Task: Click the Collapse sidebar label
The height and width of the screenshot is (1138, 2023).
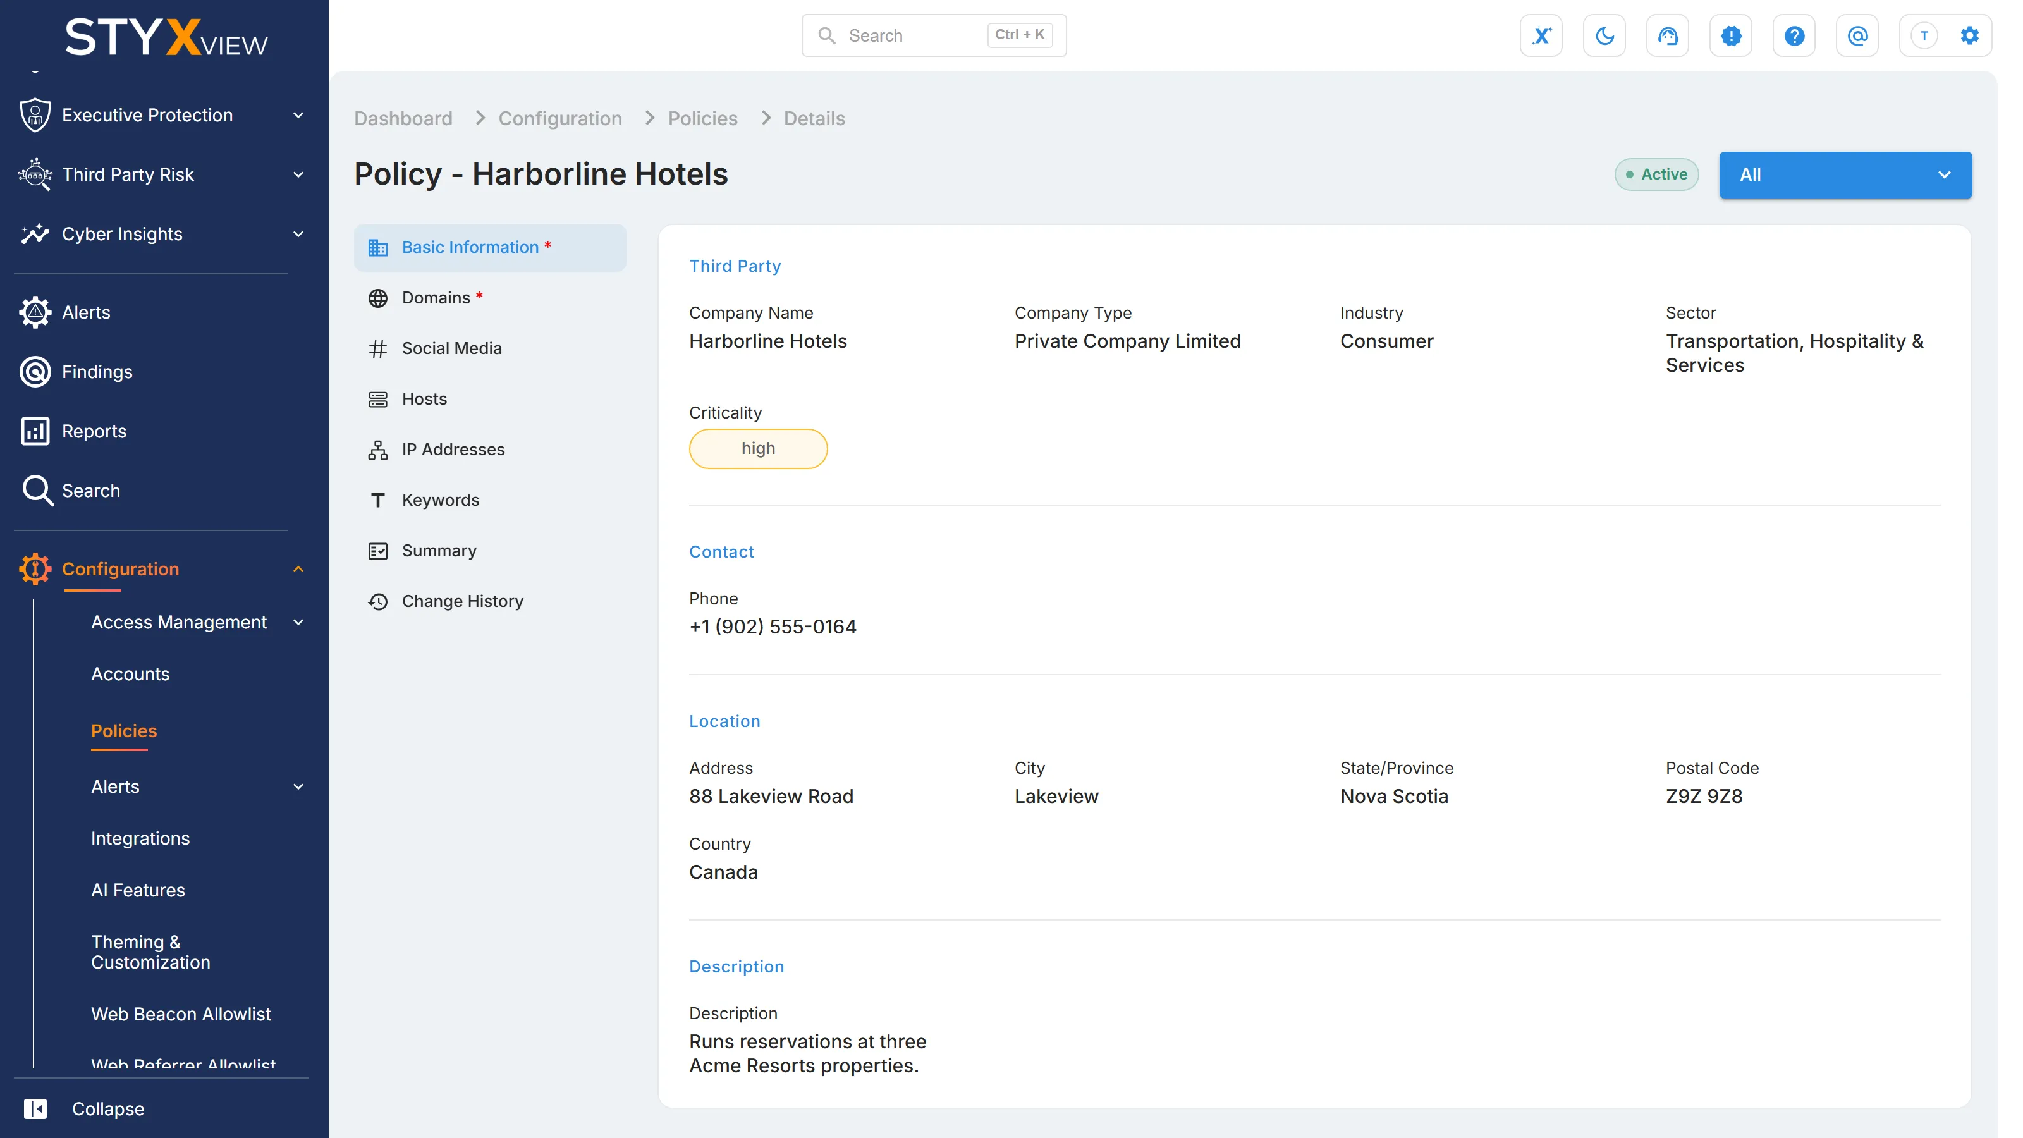Action: 108,1109
